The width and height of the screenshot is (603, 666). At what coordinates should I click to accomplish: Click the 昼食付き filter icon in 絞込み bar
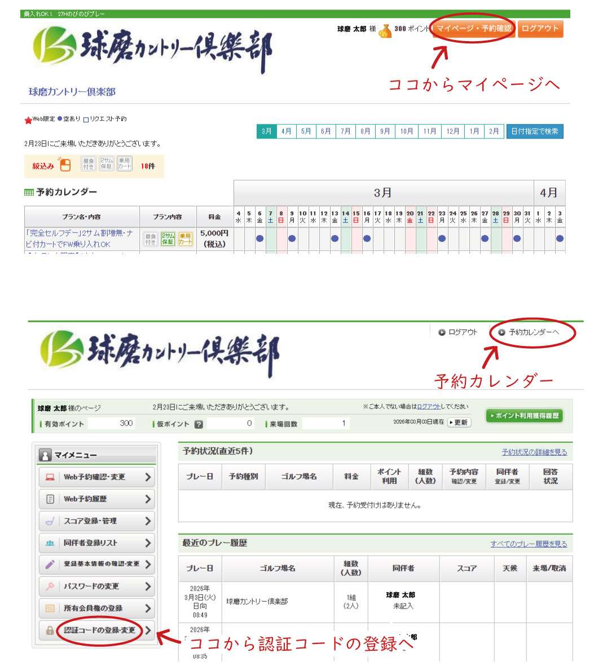click(x=89, y=164)
